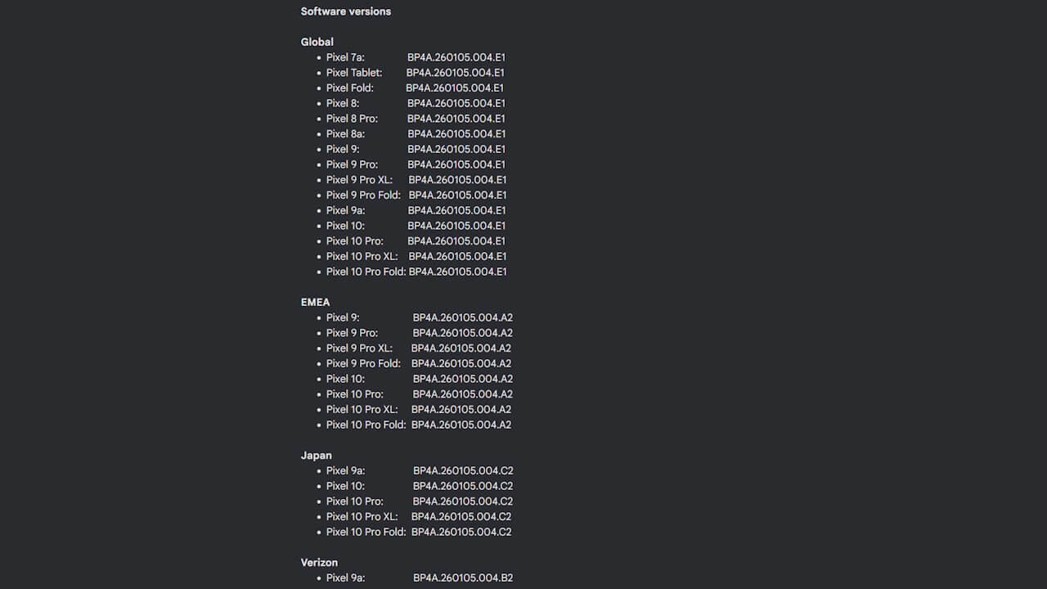Click the 'Verizon' section heading
The width and height of the screenshot is (1047, 589).
point(319,562)
